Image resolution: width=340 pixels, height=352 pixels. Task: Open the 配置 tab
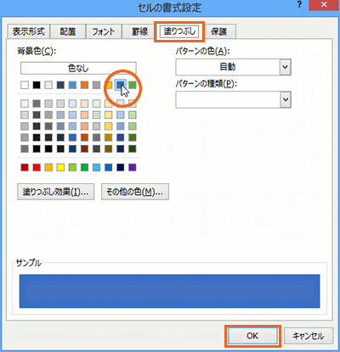(x=68, y=31)
